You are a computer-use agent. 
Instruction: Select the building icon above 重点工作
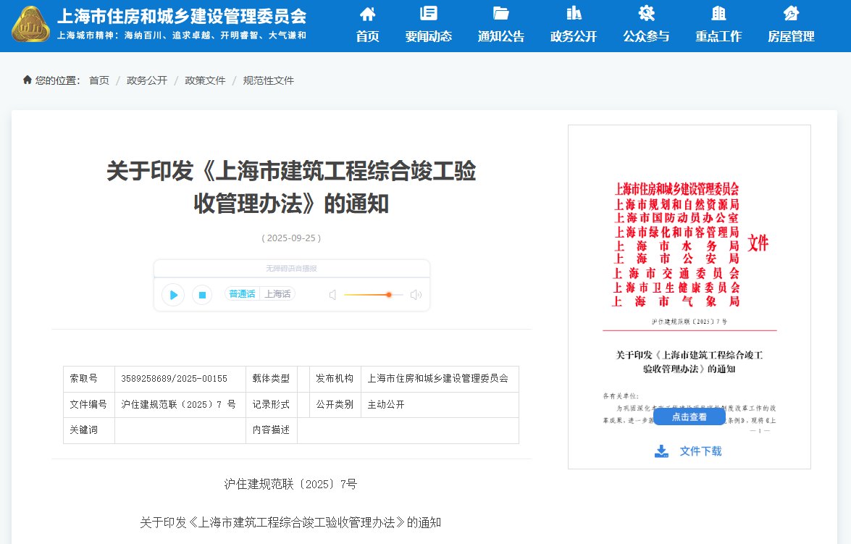717,13
